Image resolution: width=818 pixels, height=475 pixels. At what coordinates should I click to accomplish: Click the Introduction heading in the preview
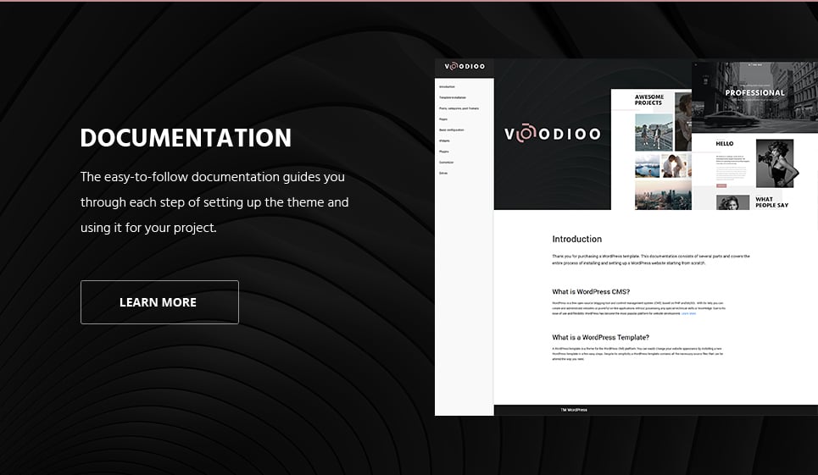click(x=577, y=239)
